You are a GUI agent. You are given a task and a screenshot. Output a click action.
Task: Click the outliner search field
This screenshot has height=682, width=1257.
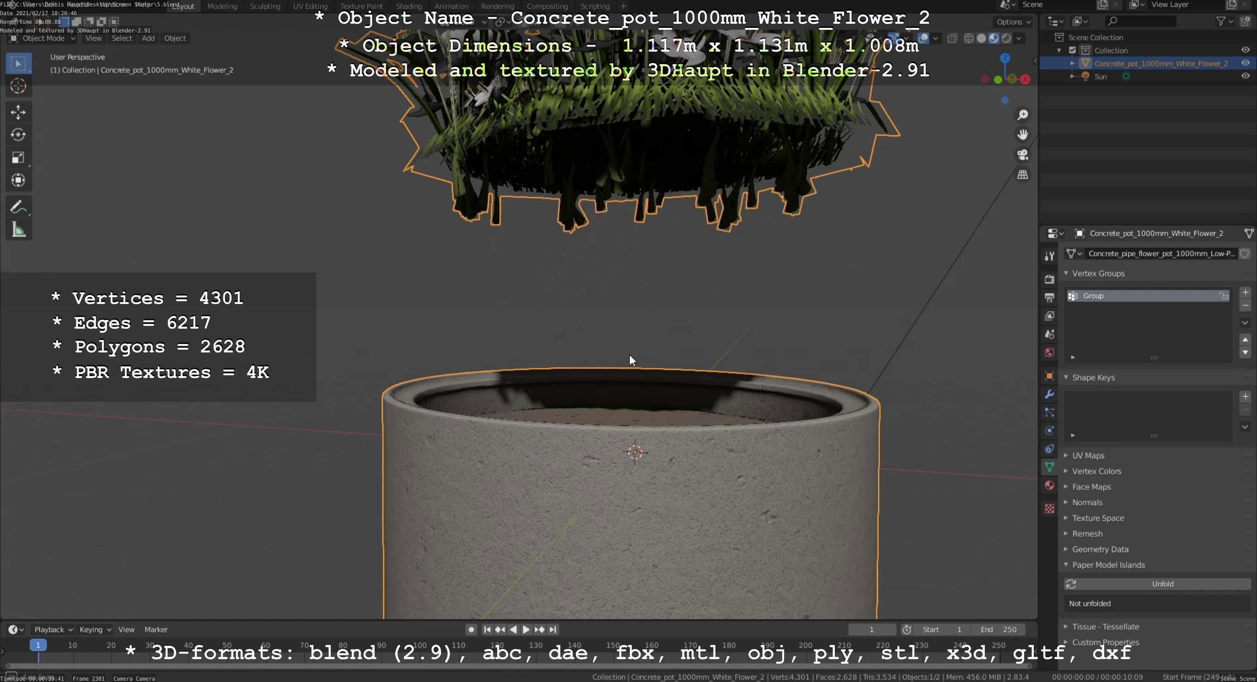coord(1140,21)
